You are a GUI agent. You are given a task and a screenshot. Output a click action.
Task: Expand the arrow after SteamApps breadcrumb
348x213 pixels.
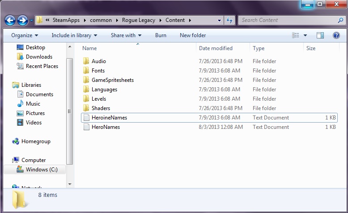coord(85,20)
